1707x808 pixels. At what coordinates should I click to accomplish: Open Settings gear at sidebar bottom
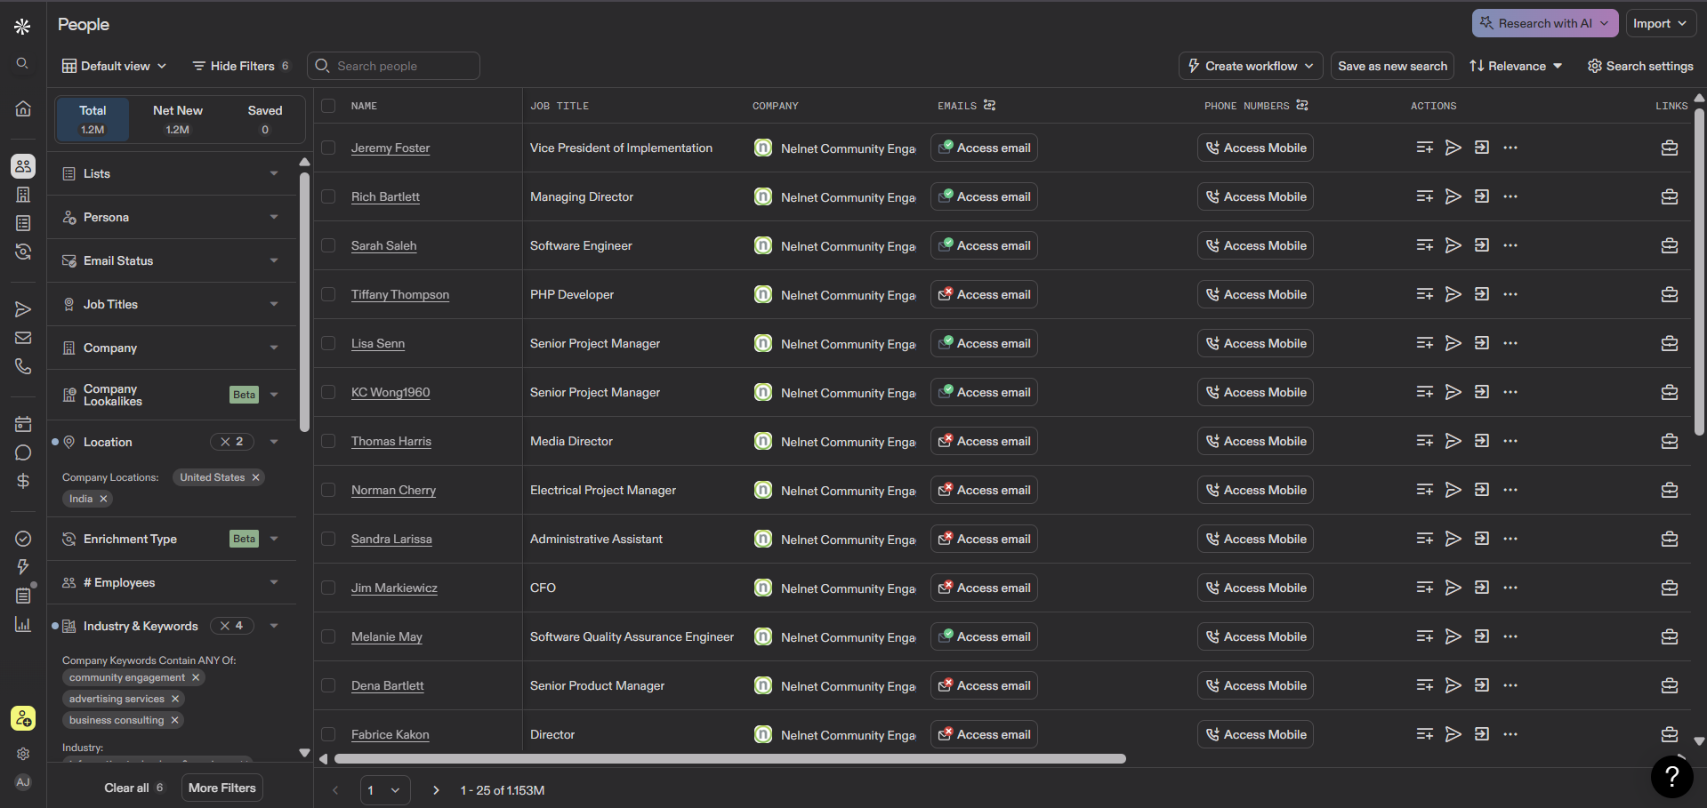click(23, 754)
